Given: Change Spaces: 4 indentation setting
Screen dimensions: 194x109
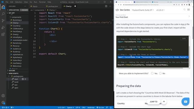Looking at the screenshot, I should coord(70,107).
